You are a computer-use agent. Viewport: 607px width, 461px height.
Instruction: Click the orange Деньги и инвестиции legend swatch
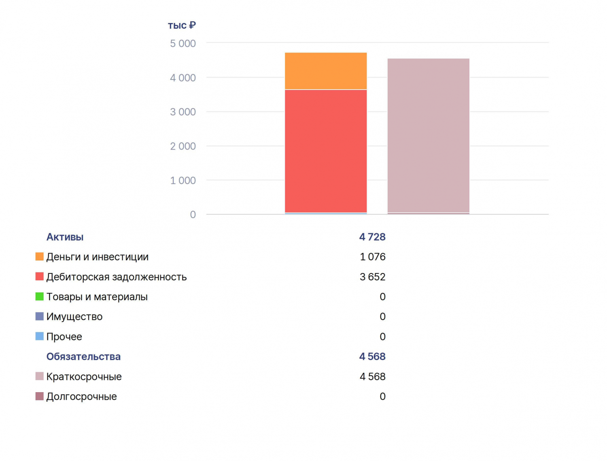pyautogui.click(x=39, y=256)
